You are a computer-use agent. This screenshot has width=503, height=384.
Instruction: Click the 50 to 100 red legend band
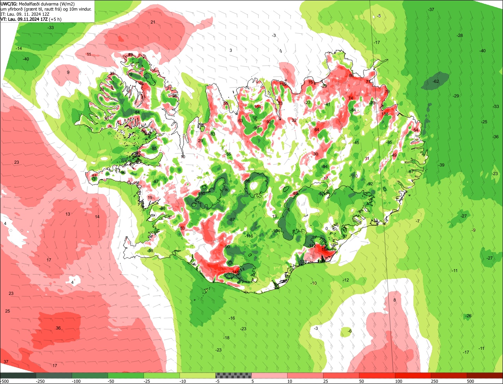click(x=377, y=375)
